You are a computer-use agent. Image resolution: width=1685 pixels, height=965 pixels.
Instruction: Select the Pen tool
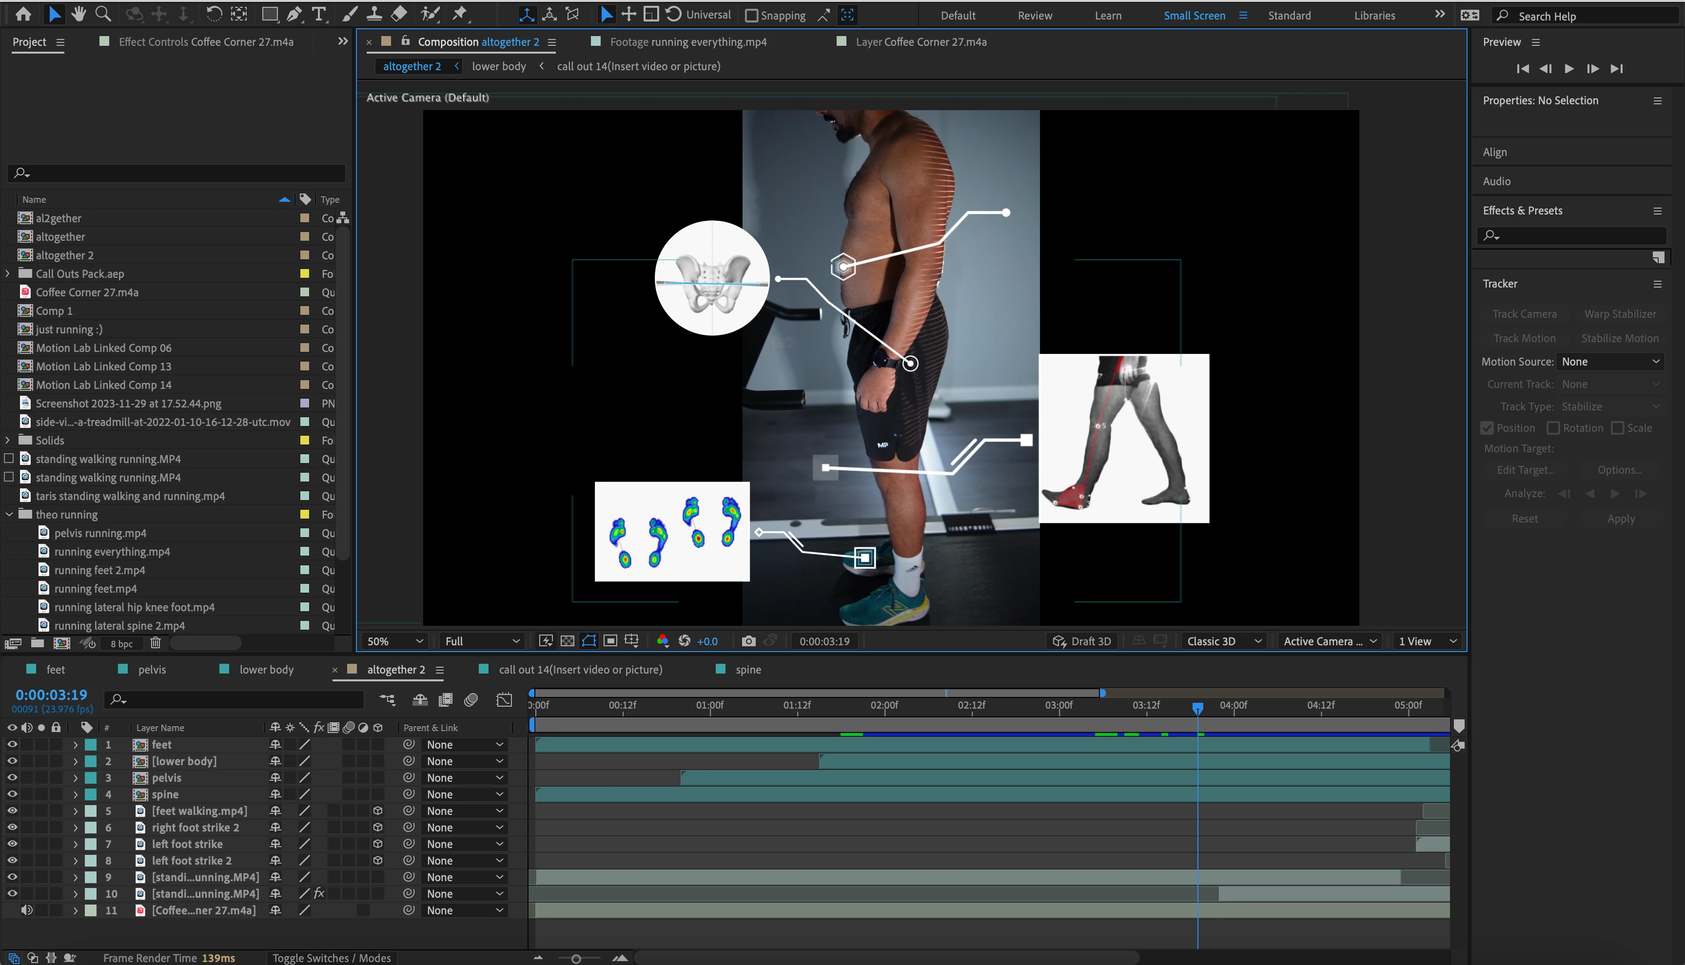click(x=294, y=14)
